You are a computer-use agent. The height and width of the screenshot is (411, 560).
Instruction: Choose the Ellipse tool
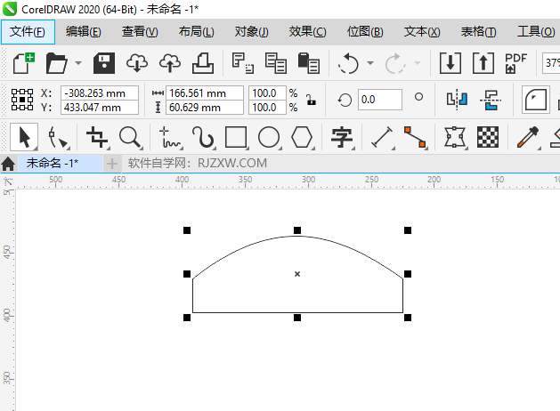point(269,137)
